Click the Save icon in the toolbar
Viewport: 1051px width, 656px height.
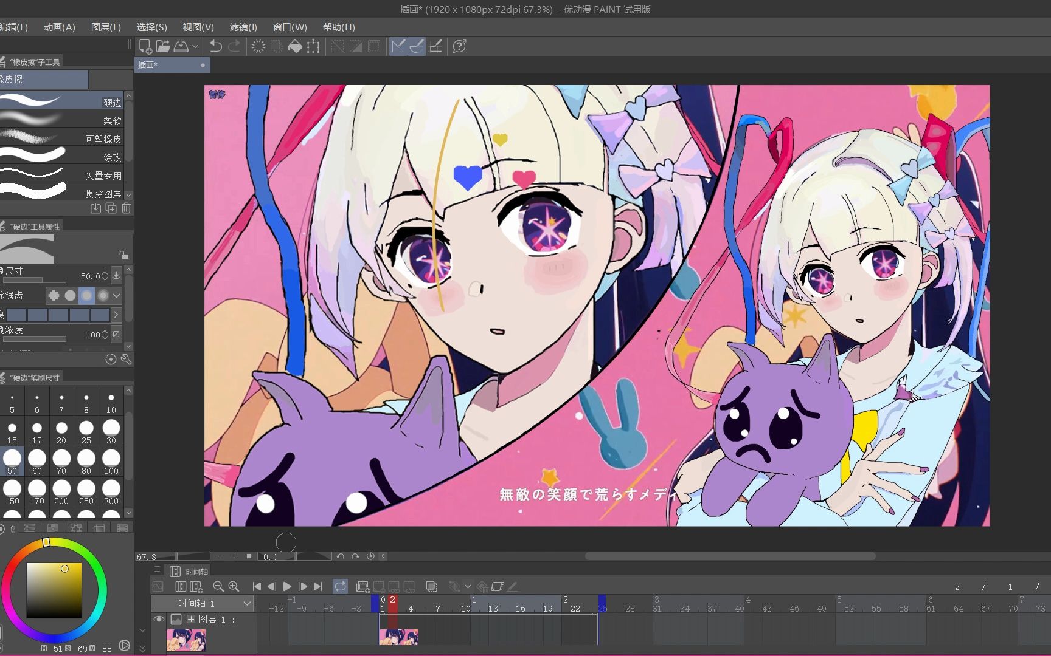[181, 46]
